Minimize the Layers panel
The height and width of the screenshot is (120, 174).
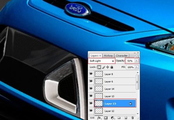coord(135,53)
